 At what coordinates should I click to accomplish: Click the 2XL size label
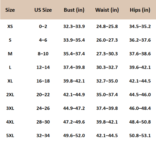tap(10, 95)
